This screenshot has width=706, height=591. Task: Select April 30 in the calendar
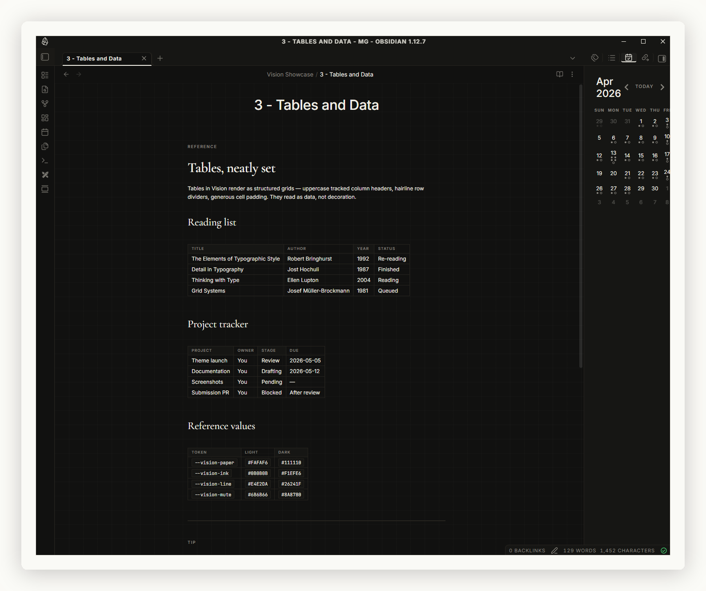point(655,189)
